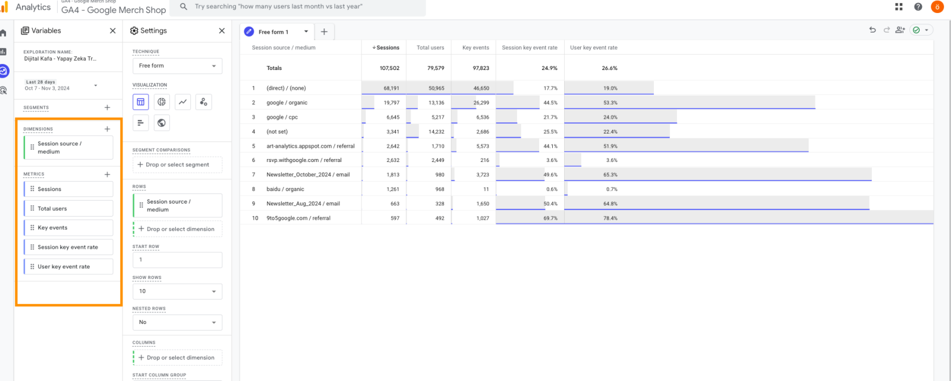Select the Geo map visualization

click(x=162, y=123)
